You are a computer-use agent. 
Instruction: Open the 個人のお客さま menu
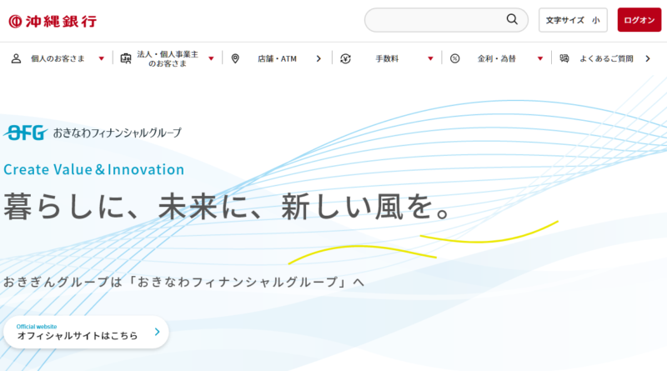point(58,58)
